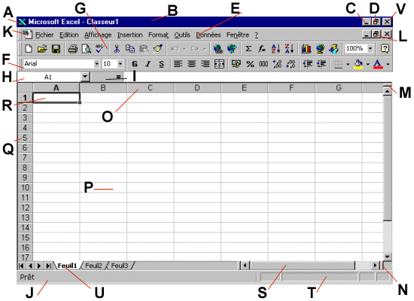Click the vertical scrollbar down arrow
414x301 pixels.
coord(388,257)
